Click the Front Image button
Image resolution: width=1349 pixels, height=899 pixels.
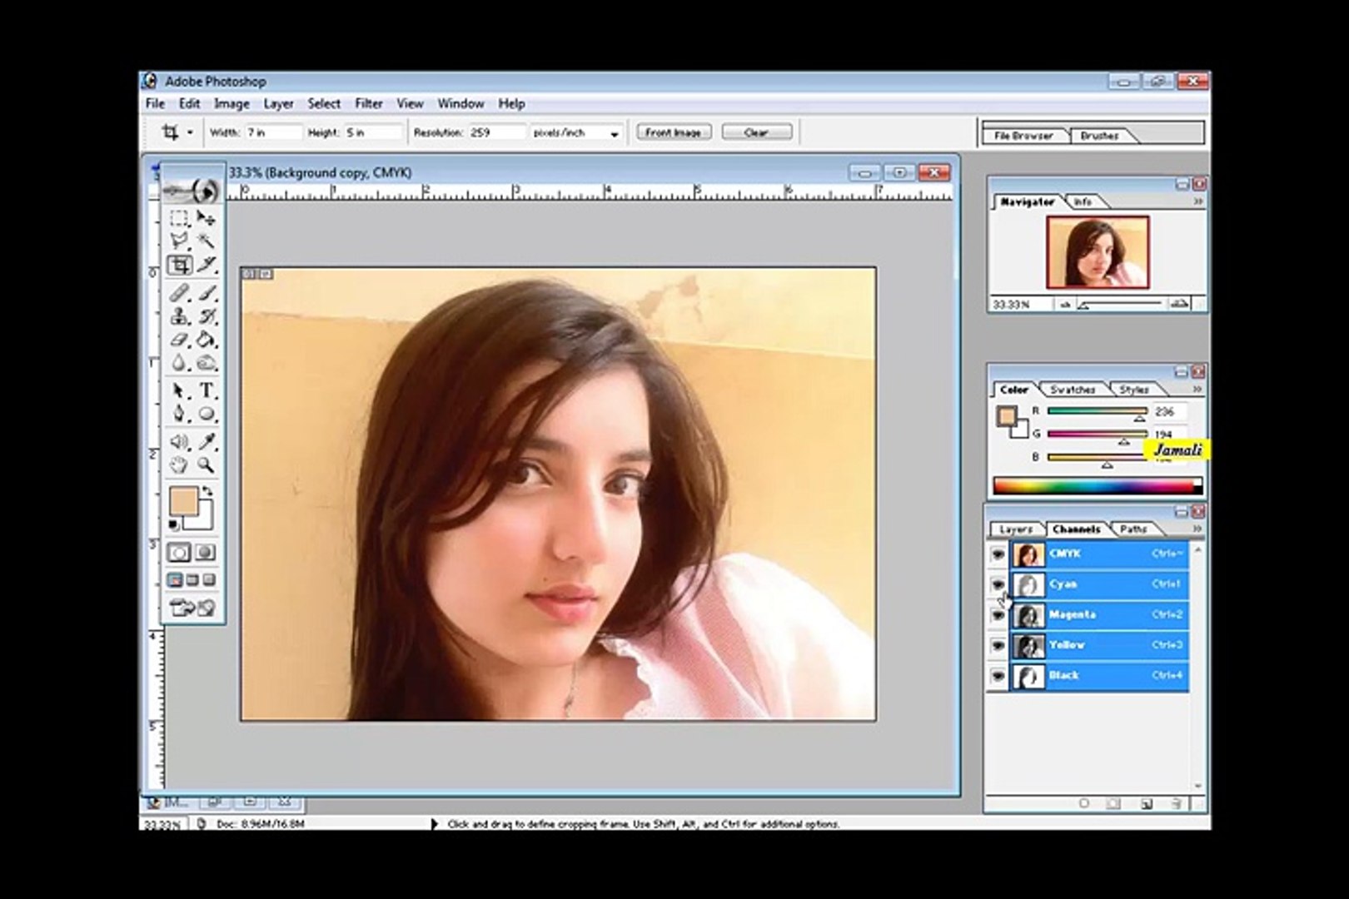click(x=673, y=132)
